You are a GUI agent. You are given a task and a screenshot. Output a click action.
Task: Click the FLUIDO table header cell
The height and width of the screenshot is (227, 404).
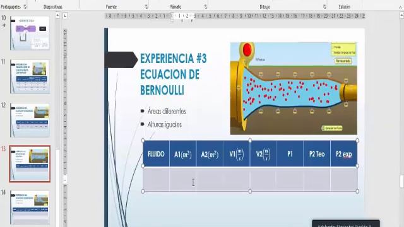tap(156, 154)
